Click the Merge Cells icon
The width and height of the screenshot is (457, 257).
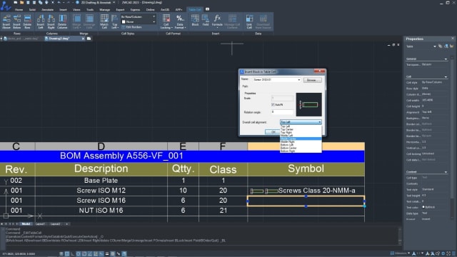point(76,22)
